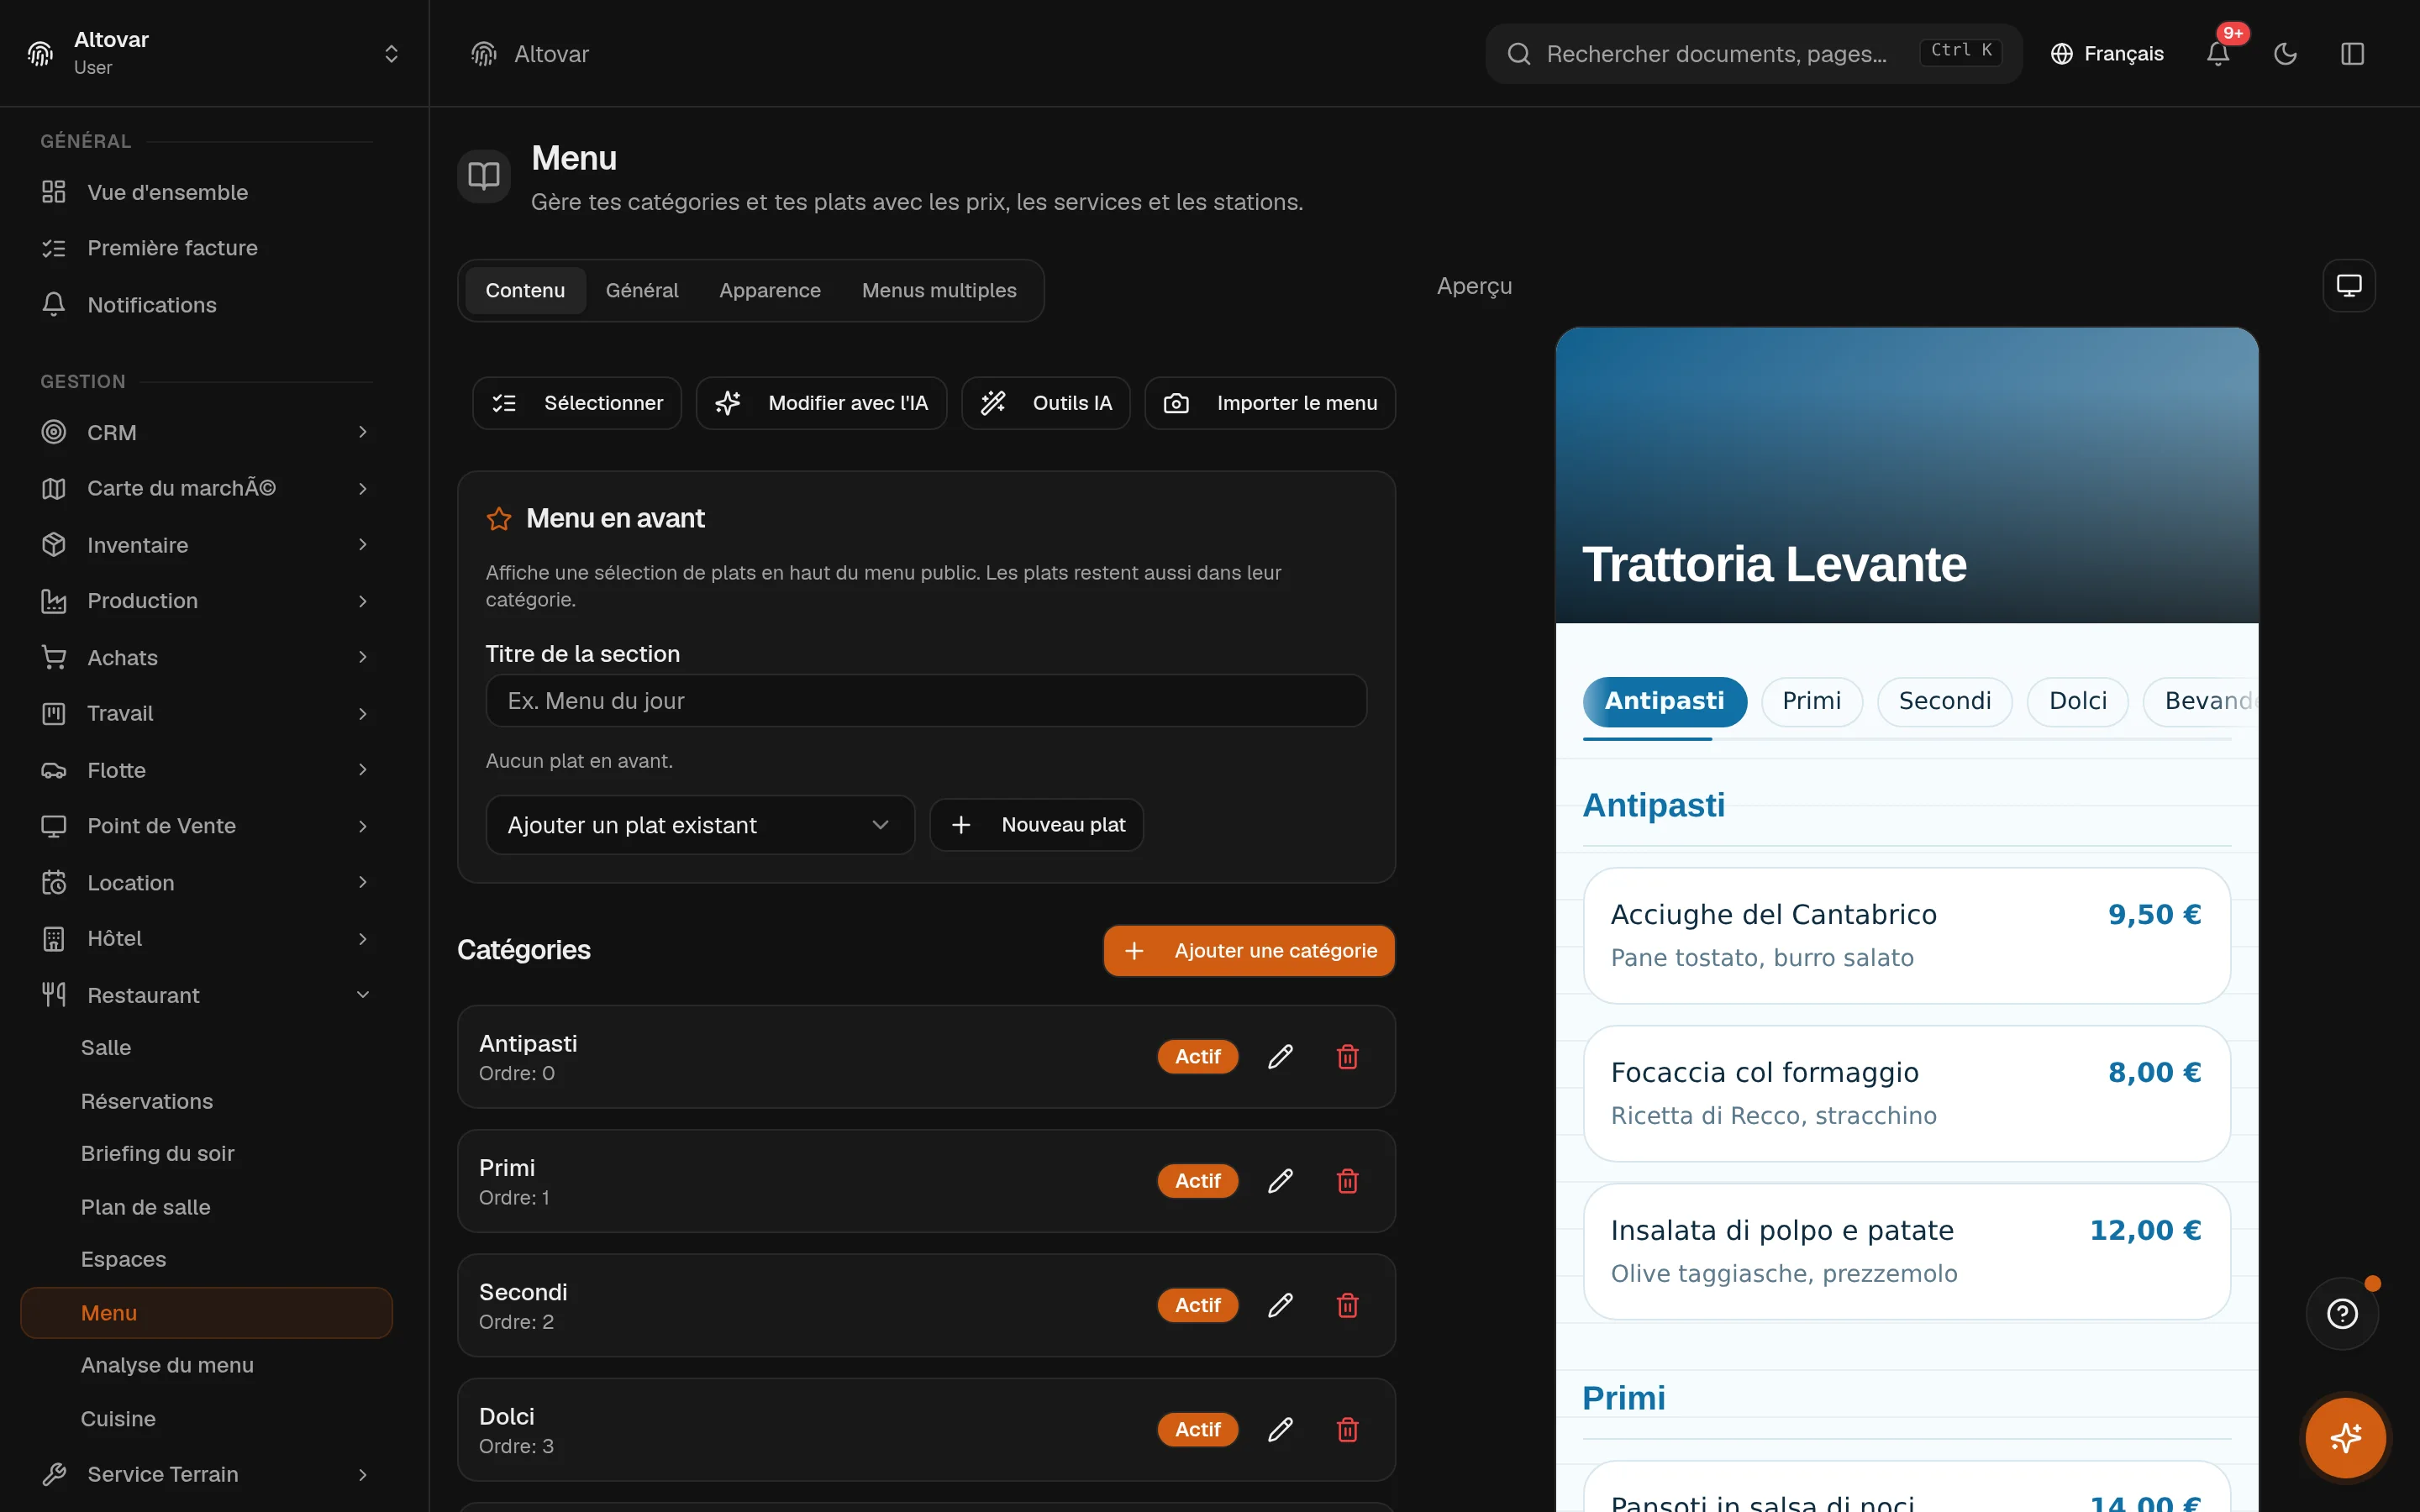Image resolution: width=2420 pixels, height=1512 pixels.
Task: Edit the Antipasti category with the pencil
Action: [x=1280, y=1056]
